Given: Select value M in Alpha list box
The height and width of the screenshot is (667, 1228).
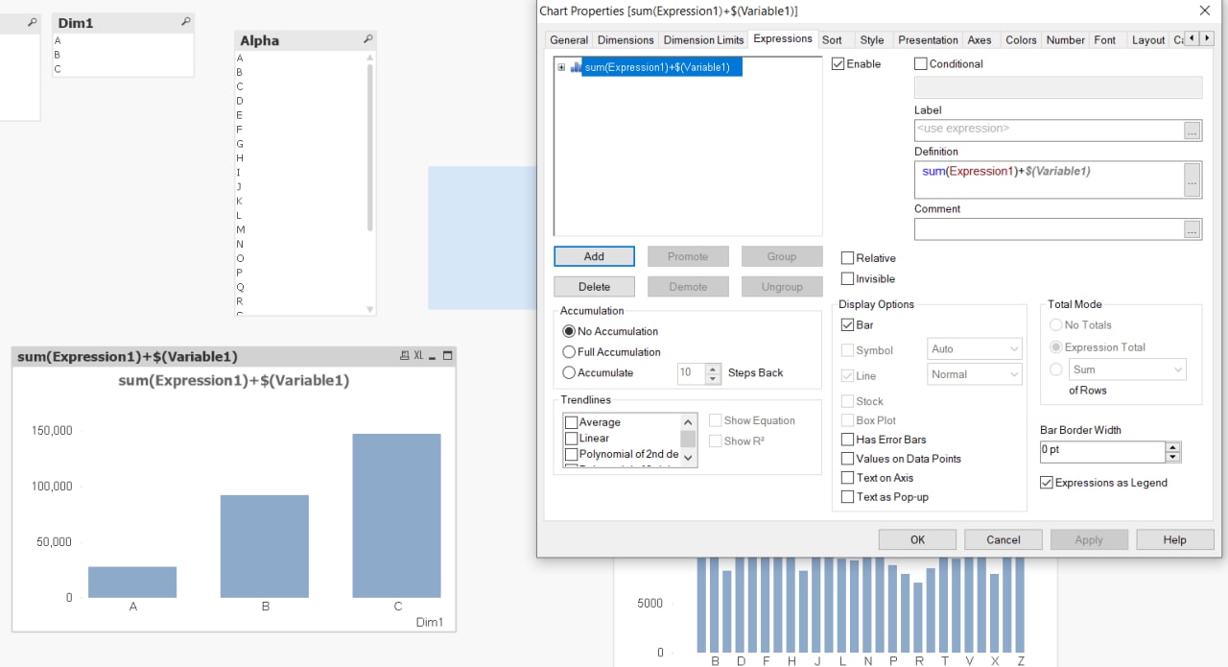Looking at the screenshot, I should [300, 229].
